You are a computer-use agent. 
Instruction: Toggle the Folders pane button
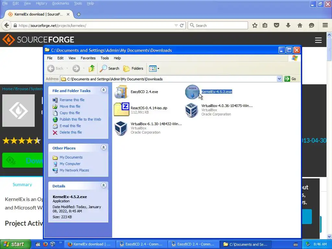point(133,68)
